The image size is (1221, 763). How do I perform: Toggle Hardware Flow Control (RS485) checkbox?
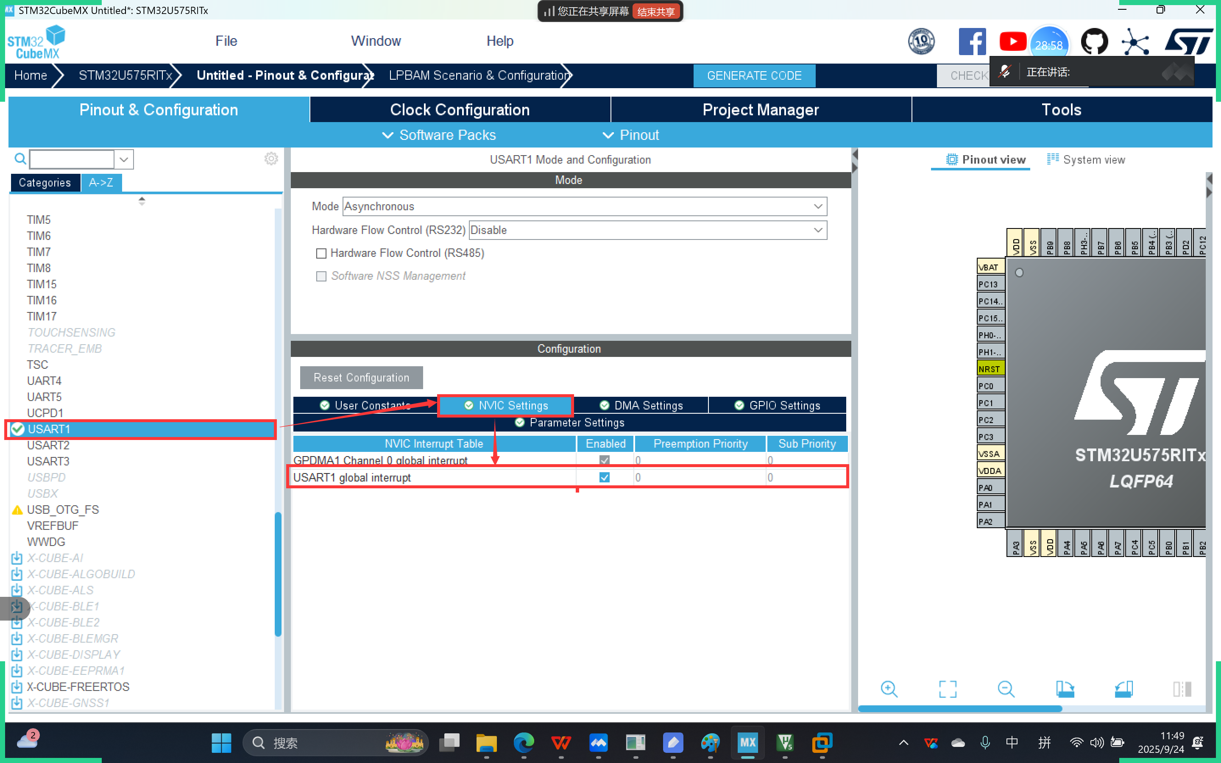click(x=321, y=253)
